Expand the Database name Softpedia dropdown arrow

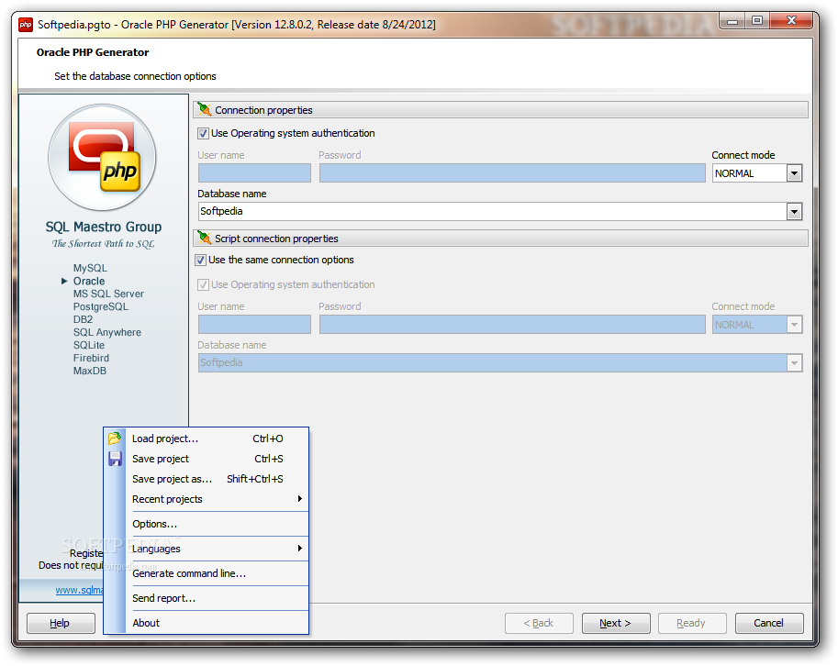coord(794,212)
